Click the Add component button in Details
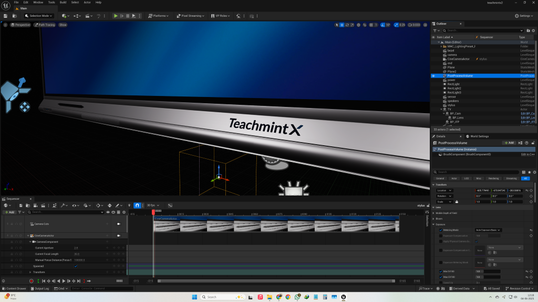 (509, 143)
